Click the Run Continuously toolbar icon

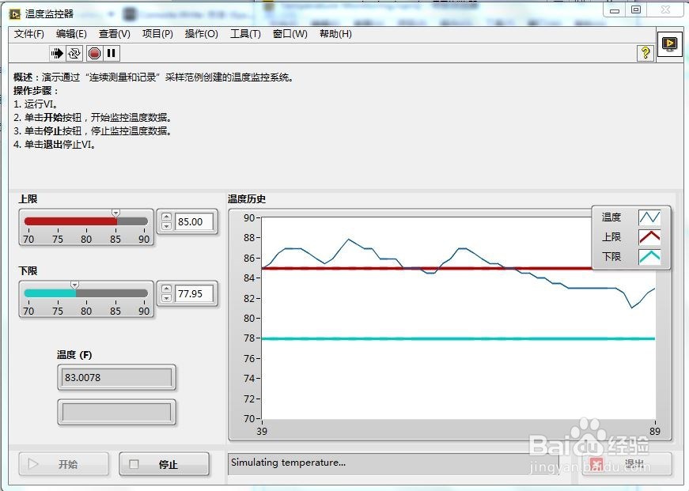(x=75, y=54)
